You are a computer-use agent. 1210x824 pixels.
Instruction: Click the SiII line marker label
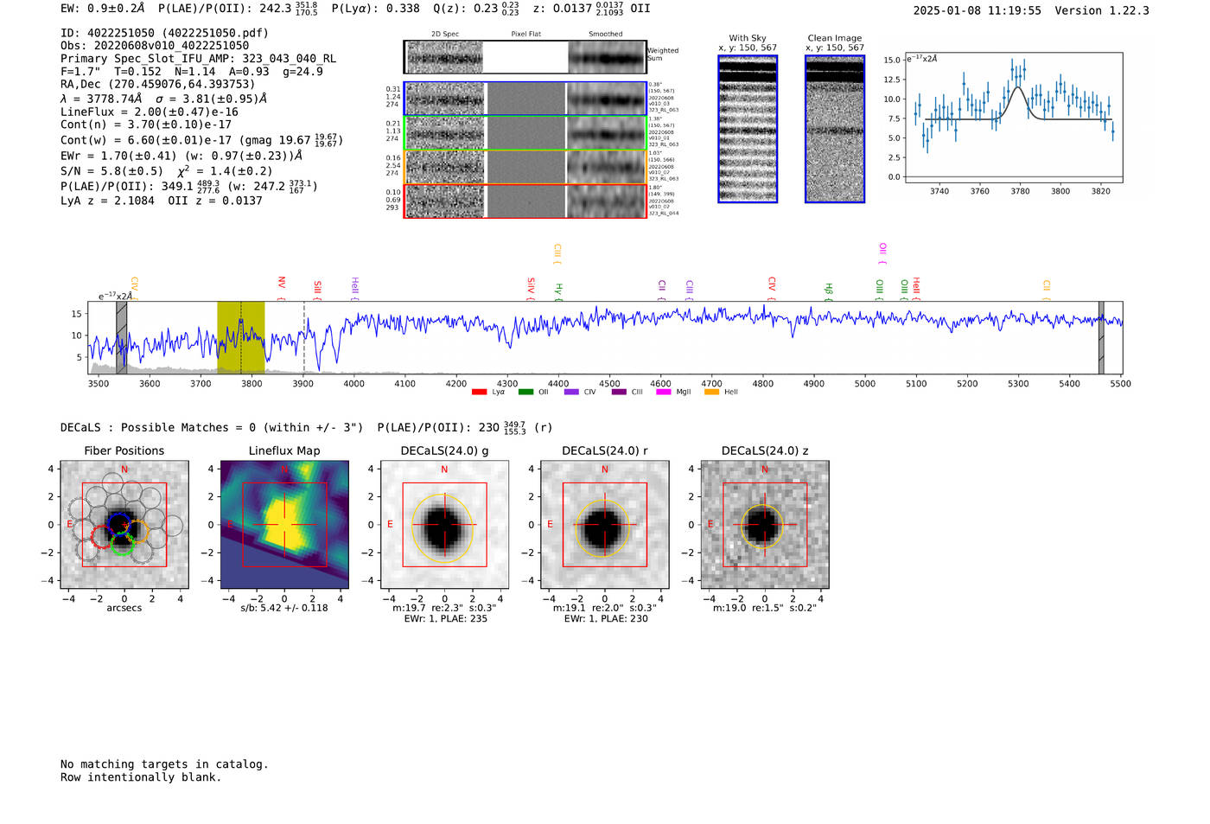[318, 289]
